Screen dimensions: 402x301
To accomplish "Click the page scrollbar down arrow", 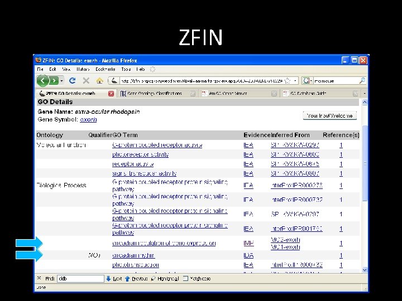I will coord(364,270).
